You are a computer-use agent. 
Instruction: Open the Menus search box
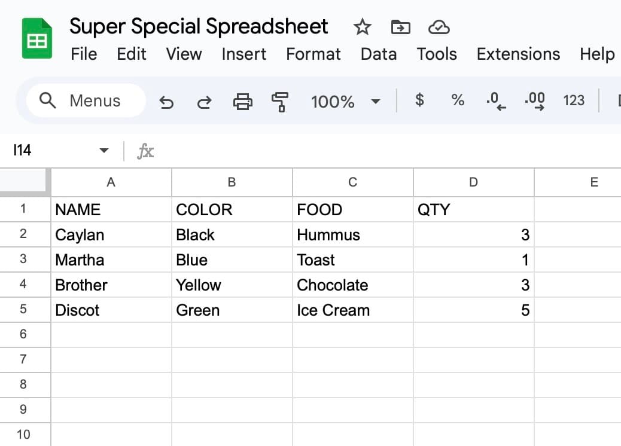84,100
